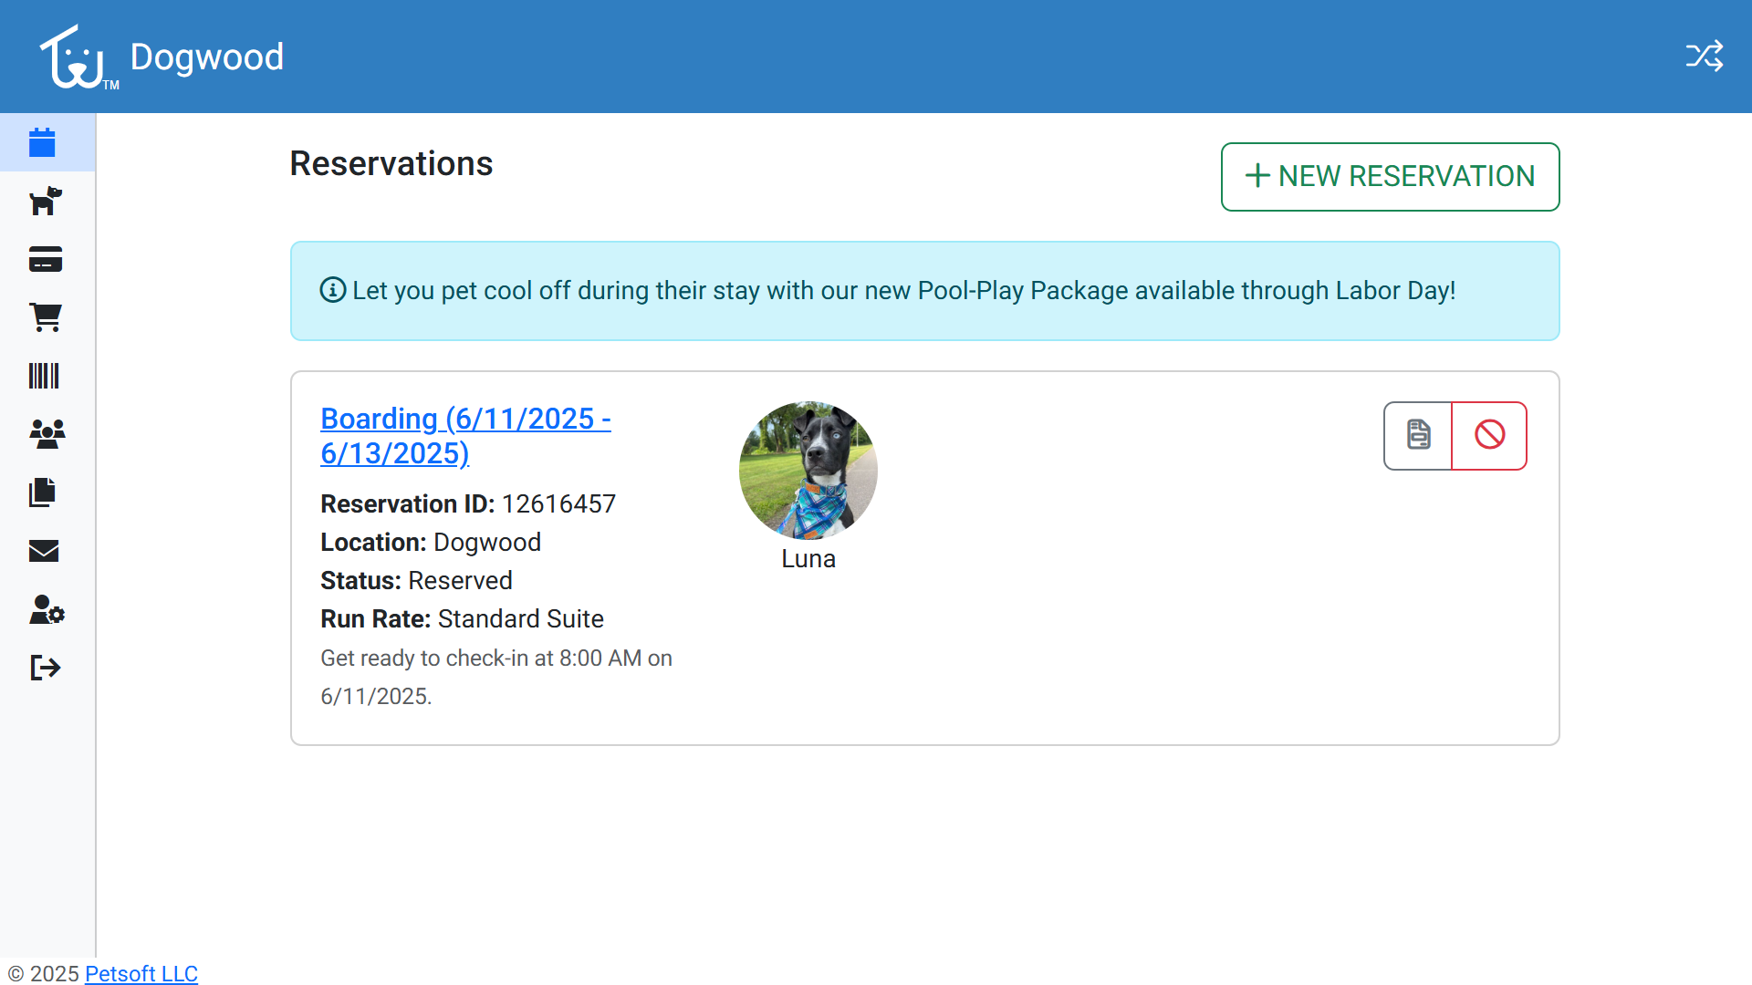Open the credit card payments sidebar icon
The image size is (1752, 985).
coord(45,259)
